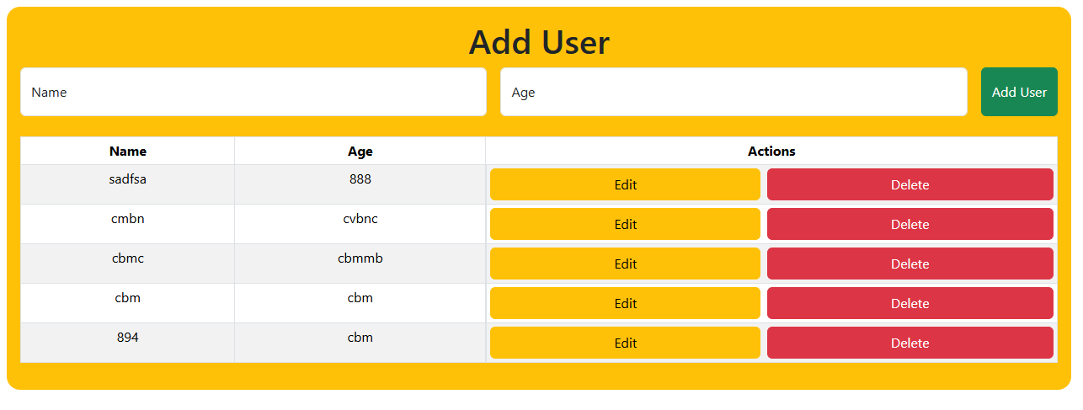Screen dimensions: 1083x410
Task: Click the cvbnc age cell
Action: pos(360,219)
